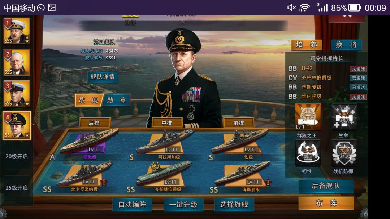Select commander portrait number 2
The height and width of the screenshot is (219, 390).
[x=17, y=62]
